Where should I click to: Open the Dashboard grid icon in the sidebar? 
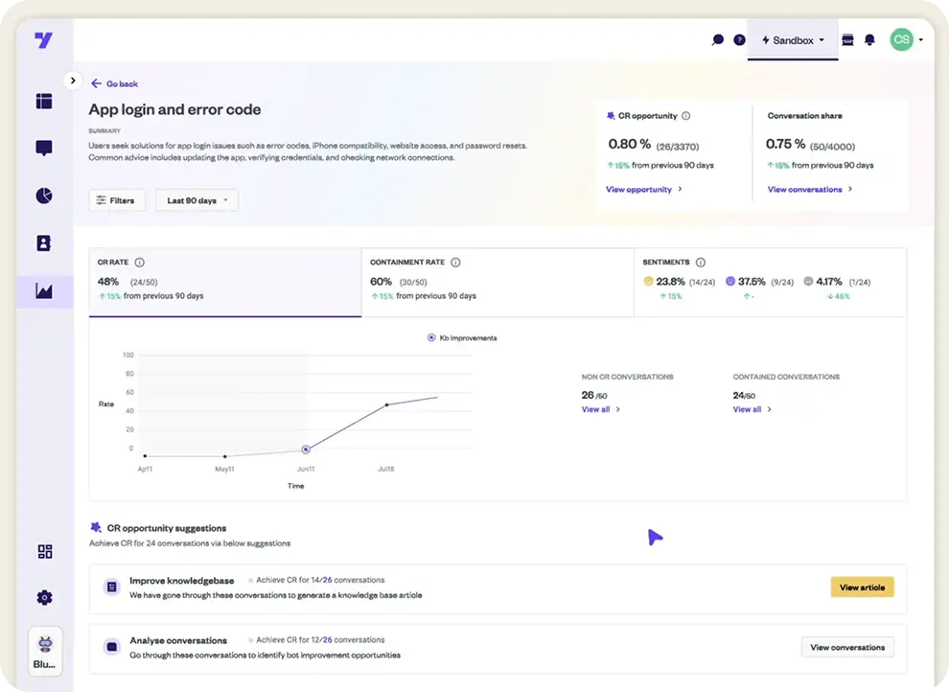[x=44, y=101]
